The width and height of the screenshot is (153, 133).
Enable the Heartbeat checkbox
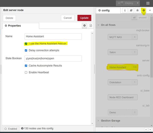coord(26,72)
